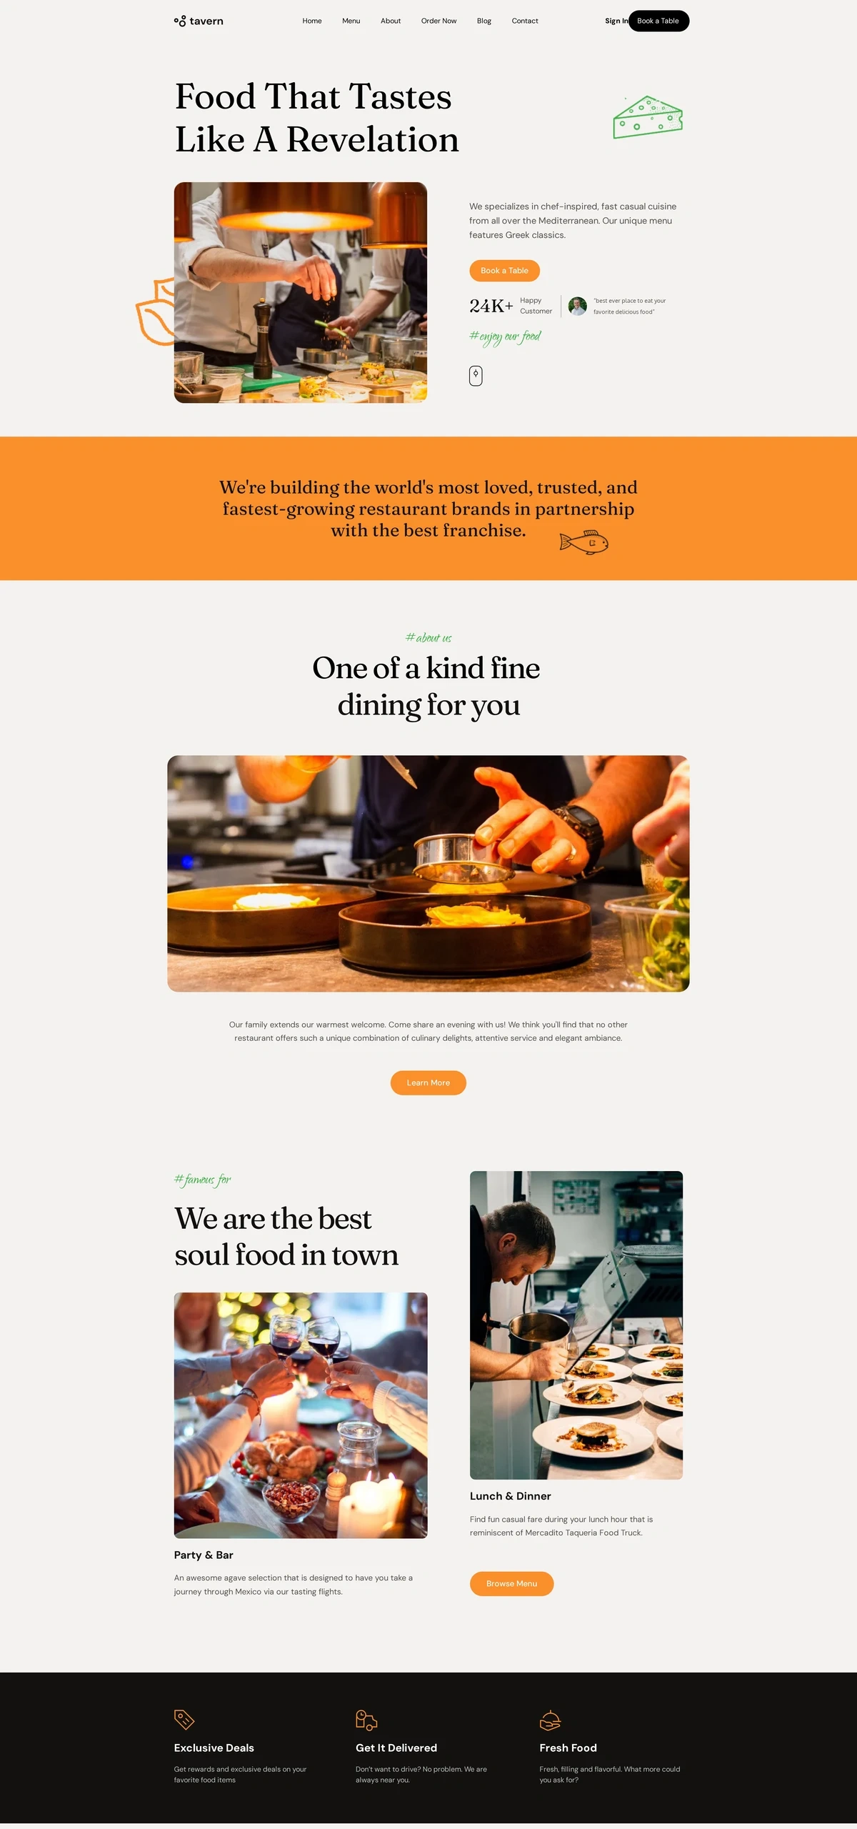Click the orange Book a Table button
The width and height of the screenshot is (857, 1829).
pos(504,271)
